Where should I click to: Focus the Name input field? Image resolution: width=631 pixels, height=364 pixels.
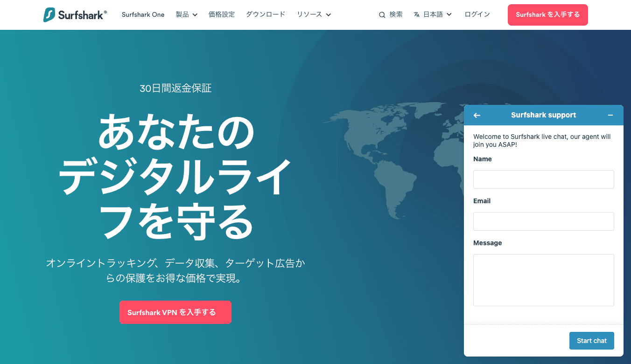click(x=544, y=179)
